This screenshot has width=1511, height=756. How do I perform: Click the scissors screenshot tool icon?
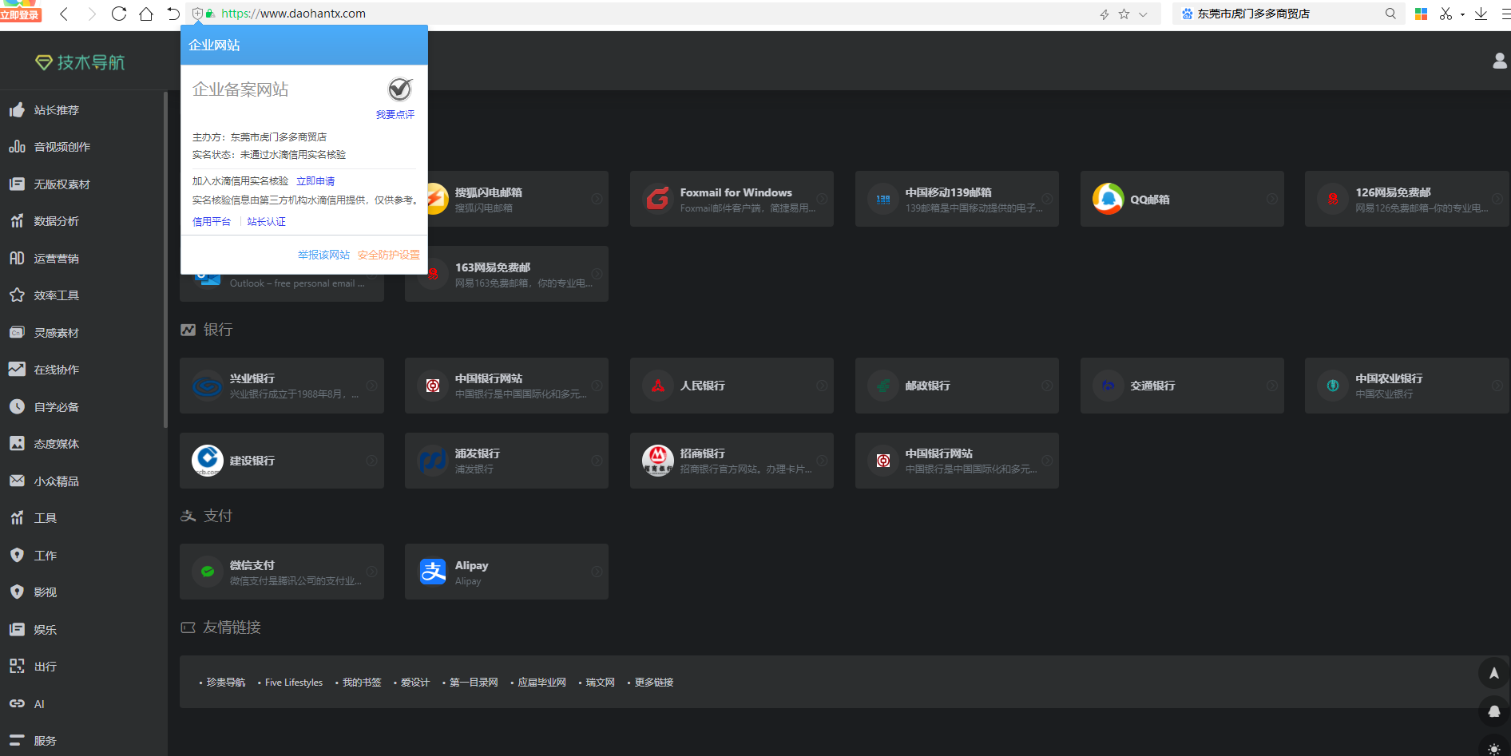click(x=1446, y=14)
